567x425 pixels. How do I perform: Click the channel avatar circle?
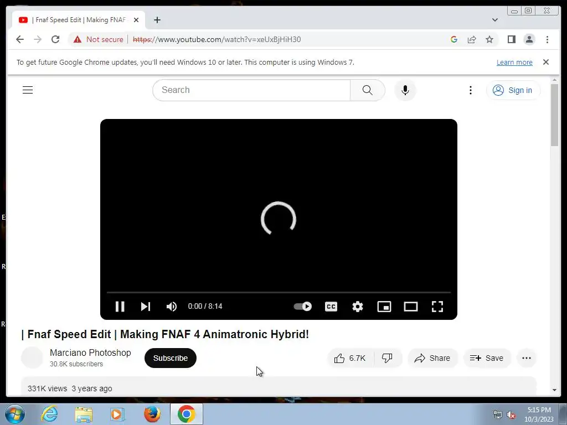[x=32, y=358]
